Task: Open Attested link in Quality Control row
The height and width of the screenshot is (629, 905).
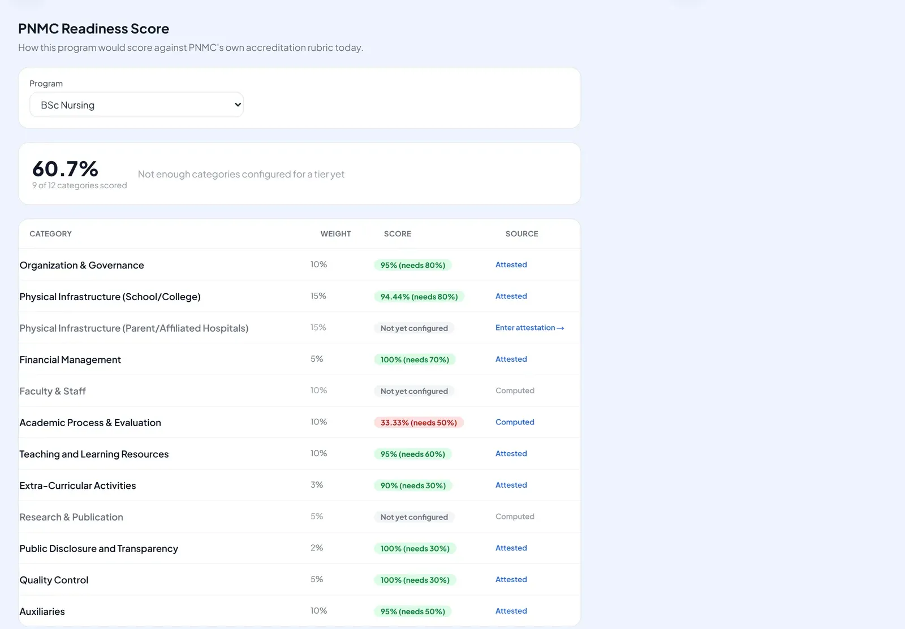Action: [511, 579]
